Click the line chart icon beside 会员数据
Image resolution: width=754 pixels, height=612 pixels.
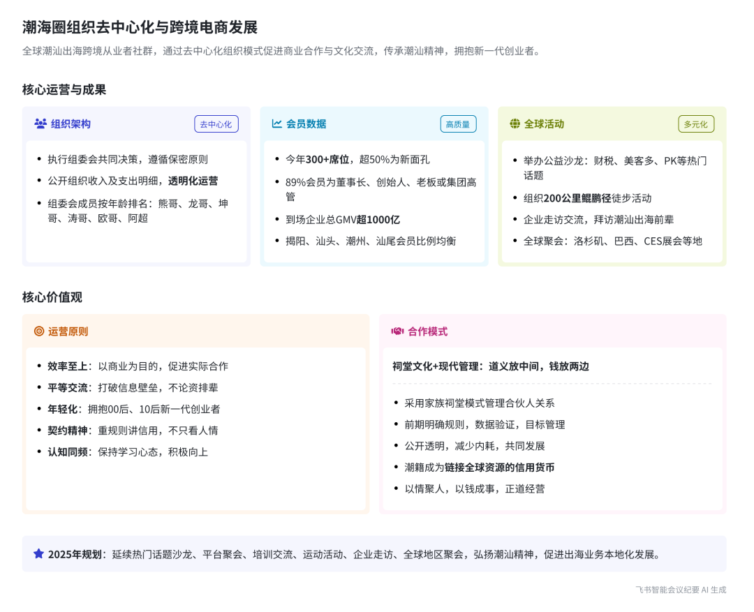click(276, 124)
